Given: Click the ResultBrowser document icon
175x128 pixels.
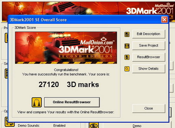Looking at the screenshot, I should [127, 57].
